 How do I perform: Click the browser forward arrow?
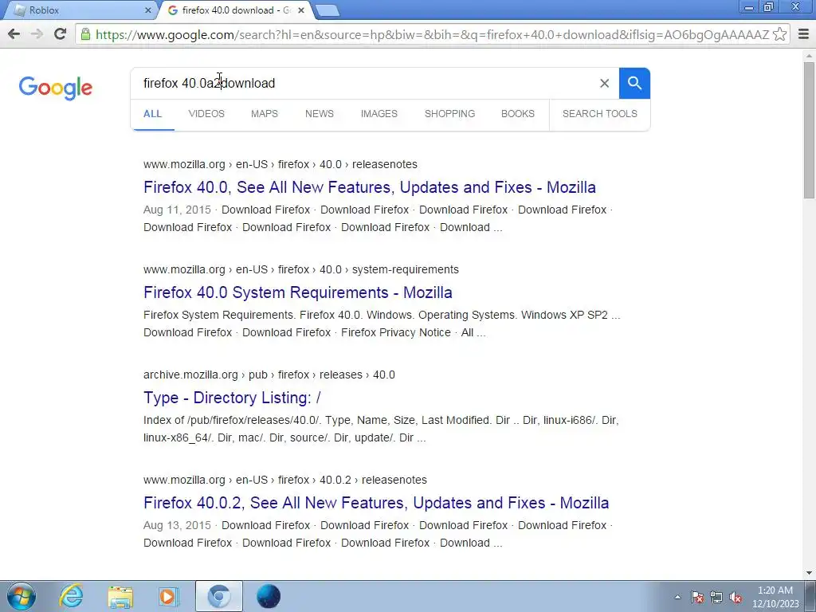[x=37, y=34]
